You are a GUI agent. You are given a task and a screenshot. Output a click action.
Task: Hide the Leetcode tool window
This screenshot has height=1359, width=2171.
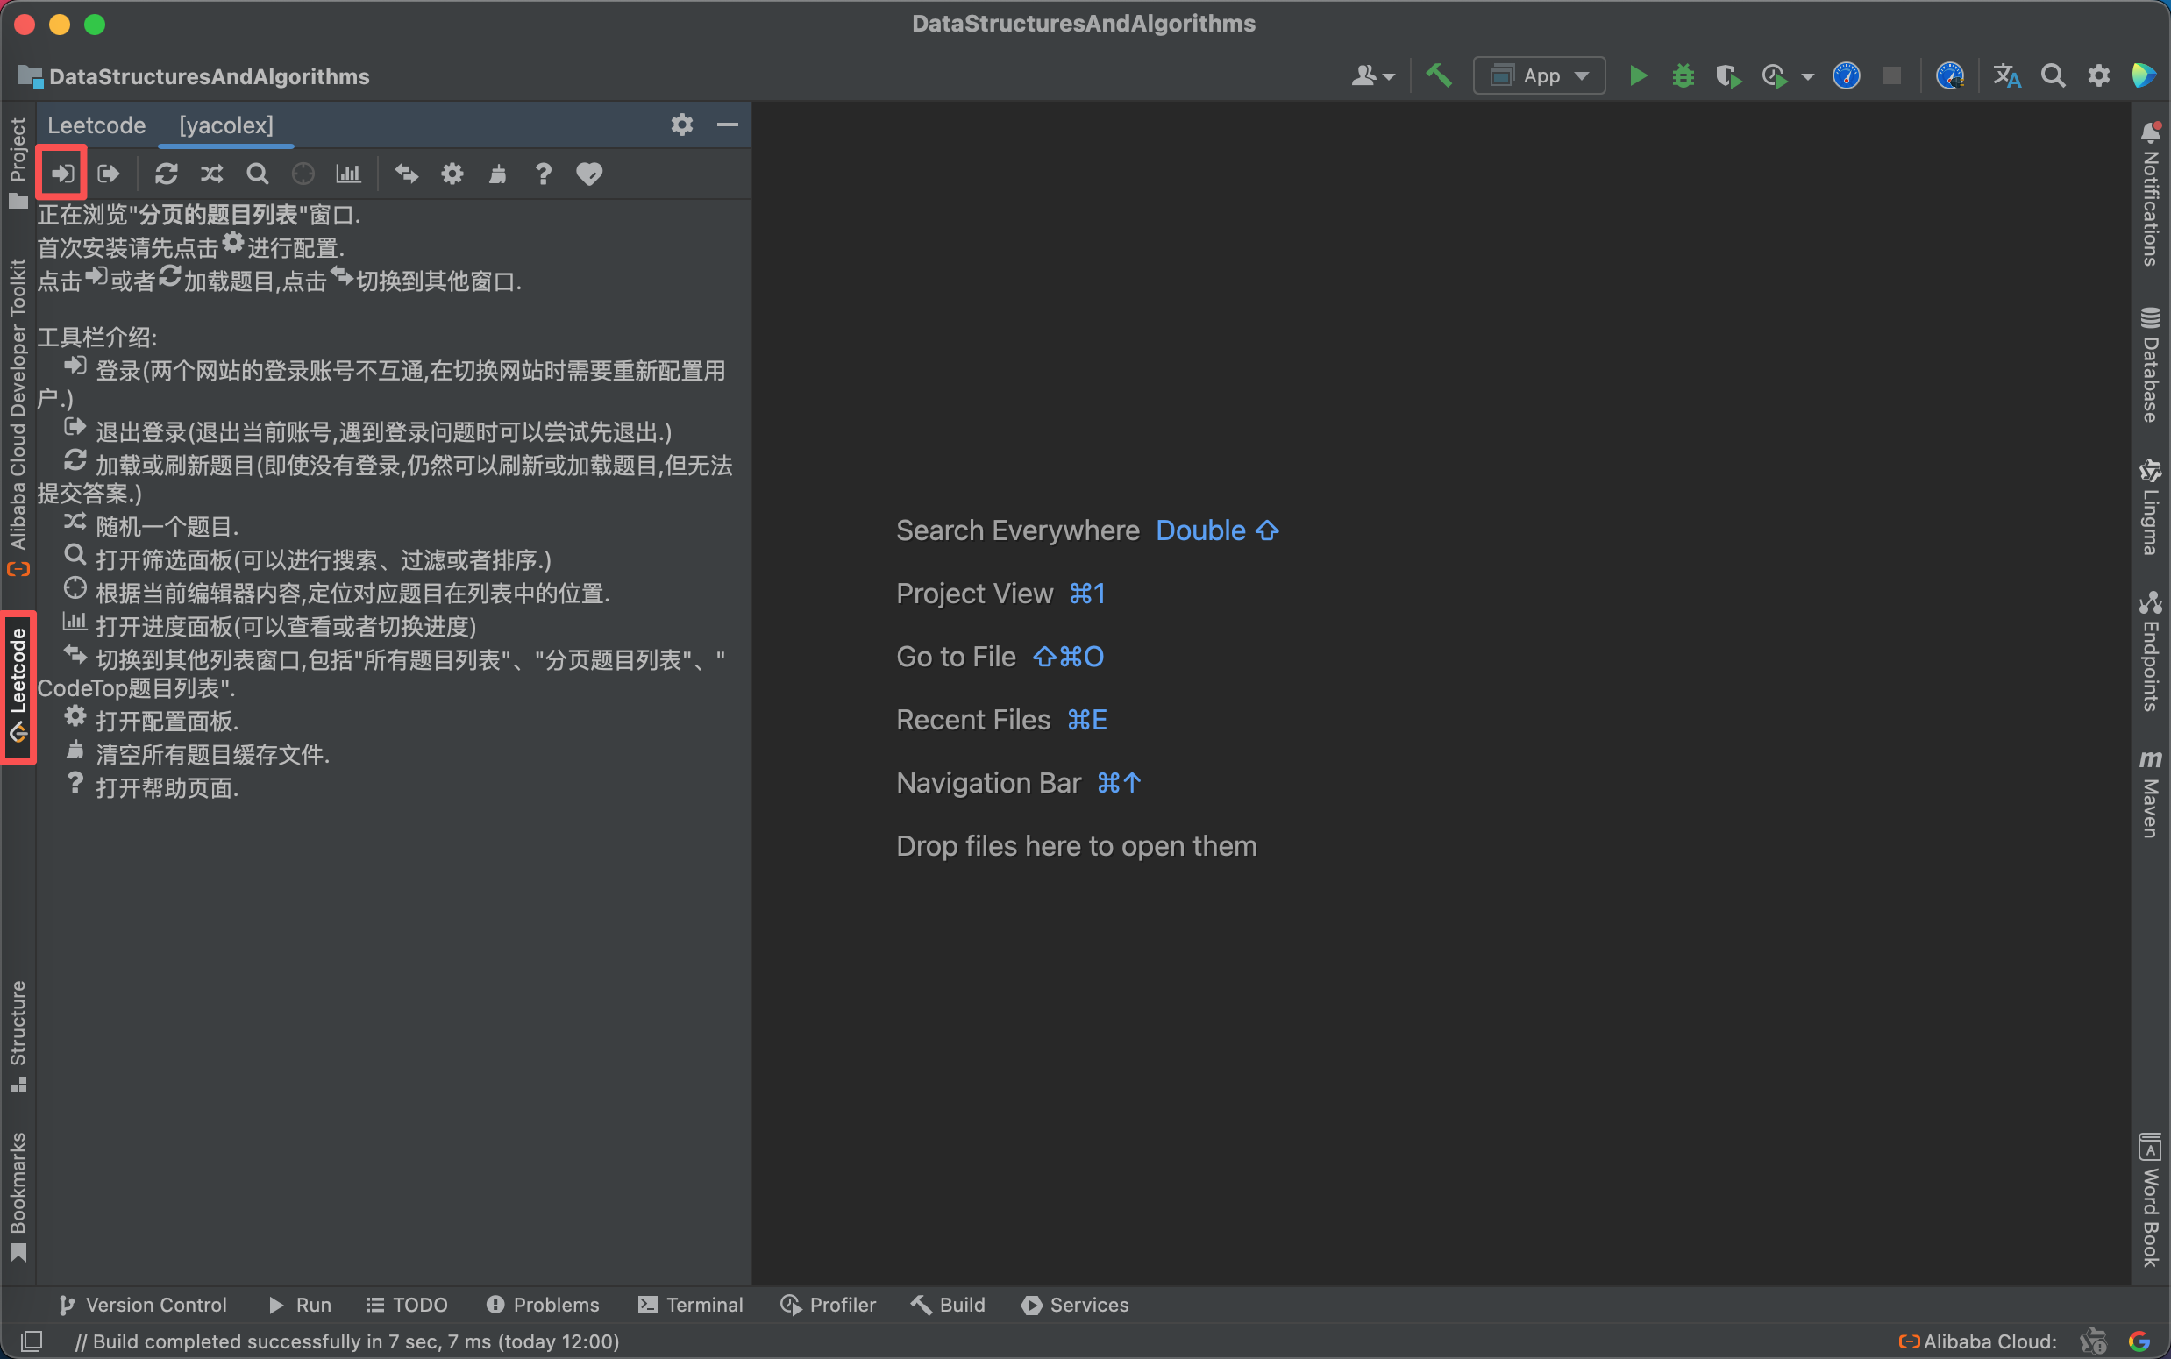point(728,124)
